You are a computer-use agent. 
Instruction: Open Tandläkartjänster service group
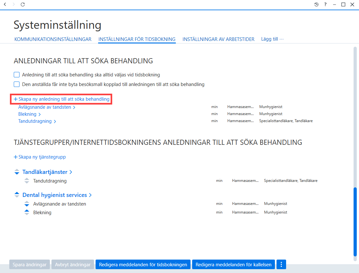pyautogui.click(x=45, y=172)
